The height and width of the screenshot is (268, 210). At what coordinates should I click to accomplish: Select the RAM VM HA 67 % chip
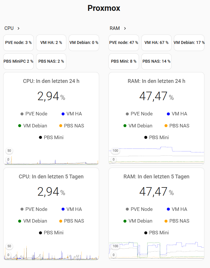tap(156, 43)
